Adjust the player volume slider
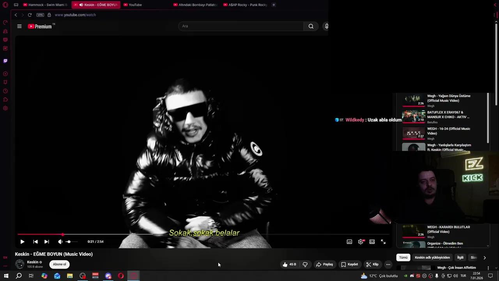 [x=71, y=242]
